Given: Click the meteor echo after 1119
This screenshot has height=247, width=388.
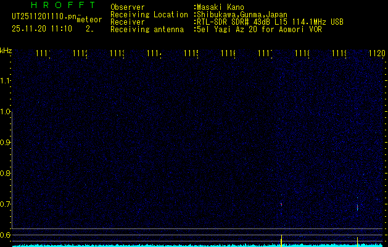Looking at the screenshot, I should 357,207.
